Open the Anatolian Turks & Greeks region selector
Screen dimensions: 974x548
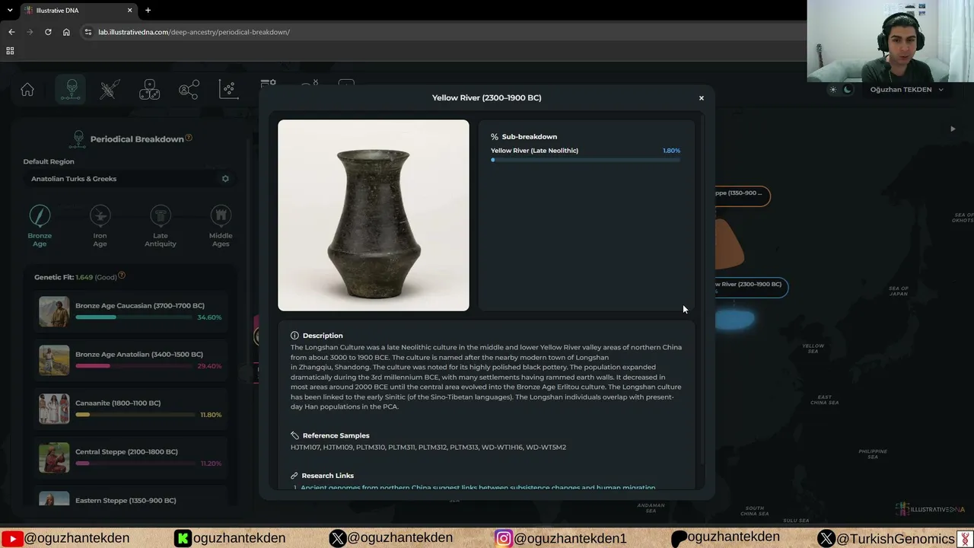point(129,179)
